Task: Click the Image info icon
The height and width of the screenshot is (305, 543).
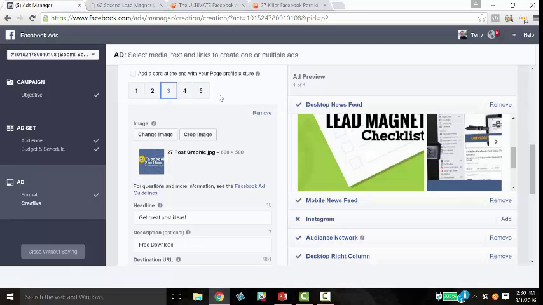Action: click(x=154, y=123)
